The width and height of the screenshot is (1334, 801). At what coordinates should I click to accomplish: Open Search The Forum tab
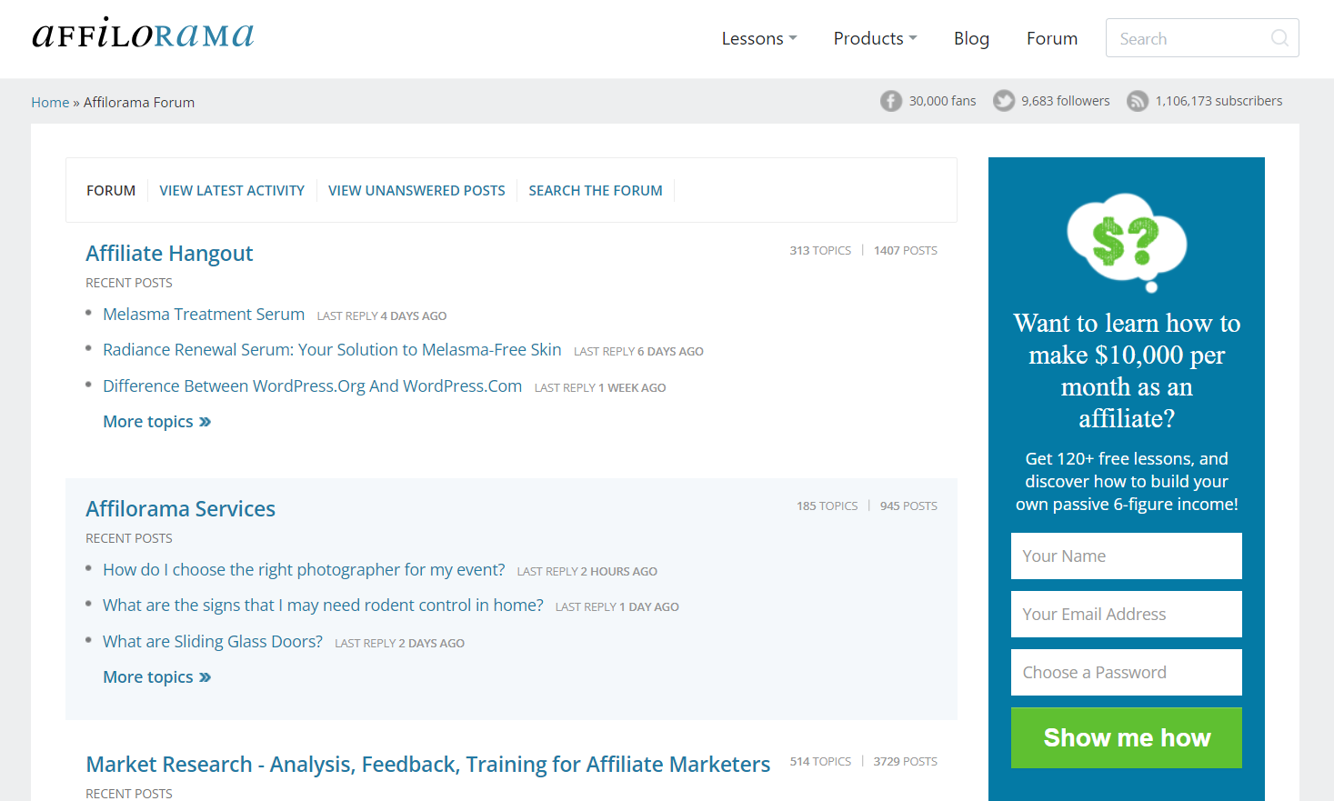(596, 190)
